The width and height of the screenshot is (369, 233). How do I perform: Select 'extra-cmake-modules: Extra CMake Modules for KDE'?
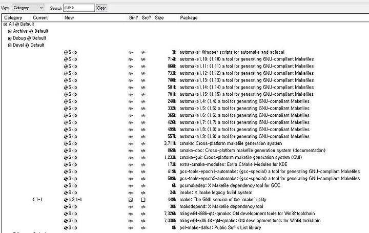tap(233, 164)
